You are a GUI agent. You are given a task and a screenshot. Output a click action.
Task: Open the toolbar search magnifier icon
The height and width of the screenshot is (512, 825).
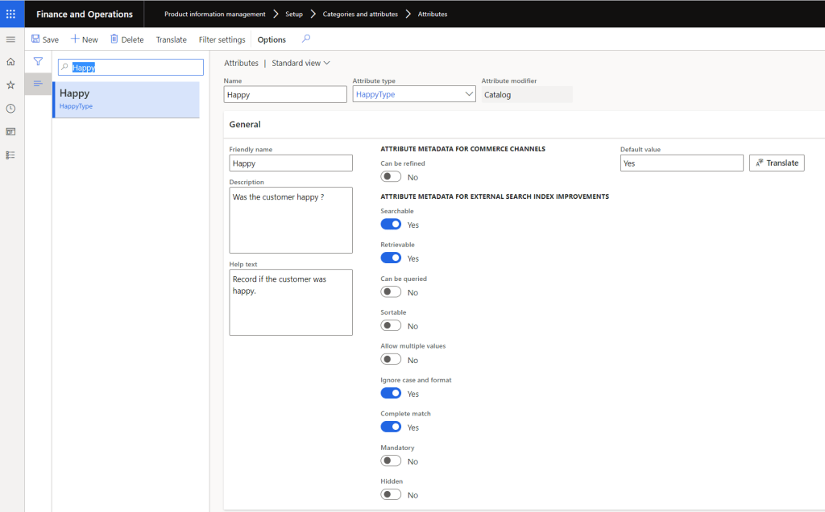306,39
